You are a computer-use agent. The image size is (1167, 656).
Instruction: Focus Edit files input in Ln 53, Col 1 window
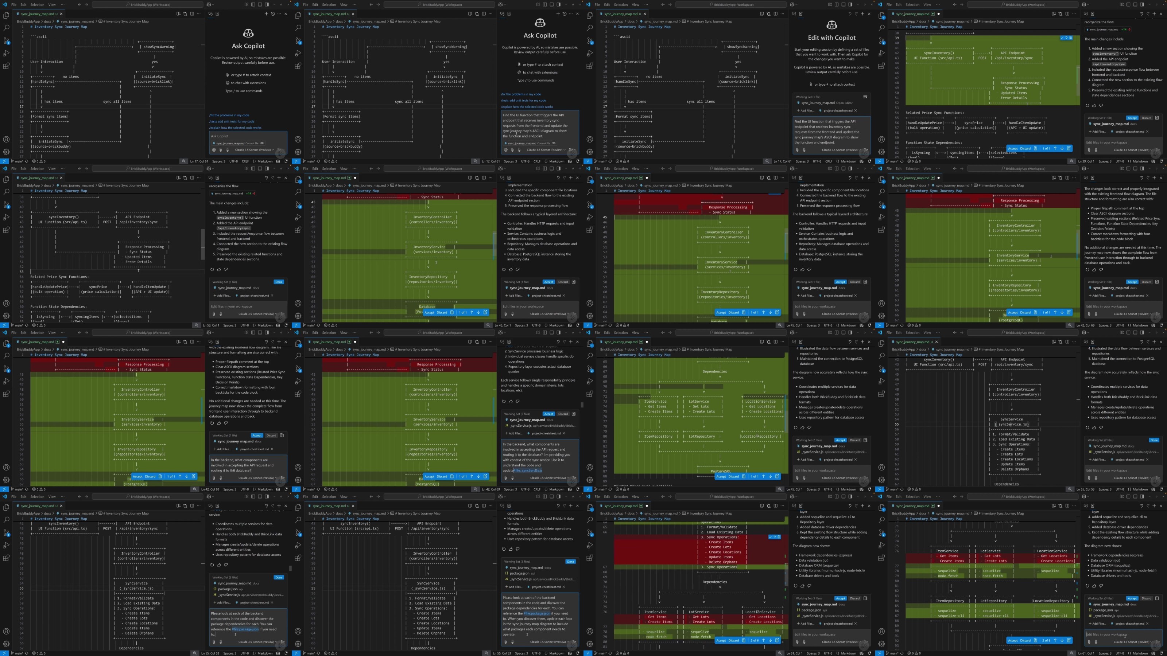(x=248, y=306)
